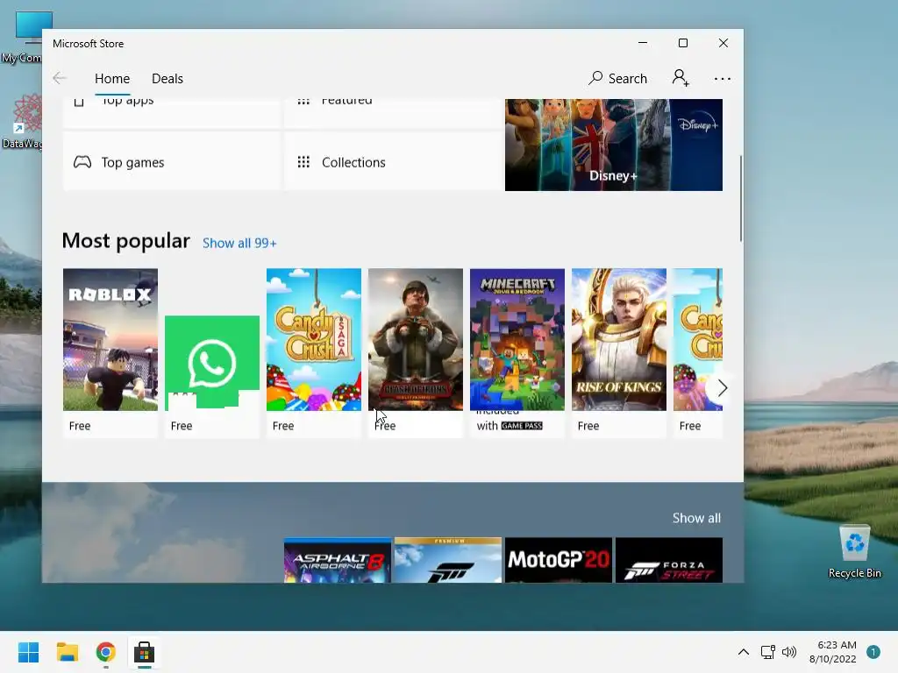Open the three-dot more options menu
This screenshot has width=898, height=673.
[723, 78]
